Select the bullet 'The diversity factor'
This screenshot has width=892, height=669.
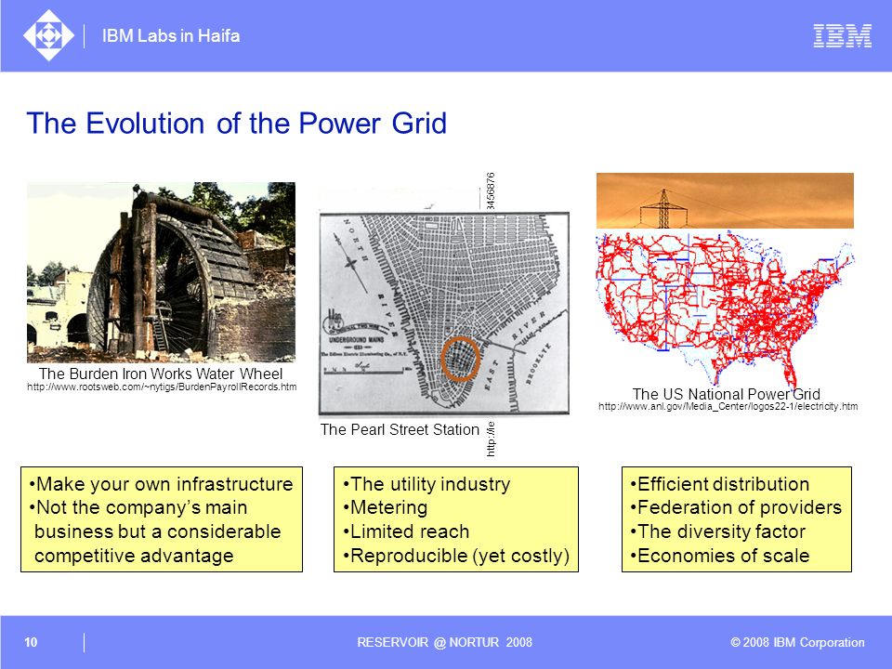click(x=718, y=531)
